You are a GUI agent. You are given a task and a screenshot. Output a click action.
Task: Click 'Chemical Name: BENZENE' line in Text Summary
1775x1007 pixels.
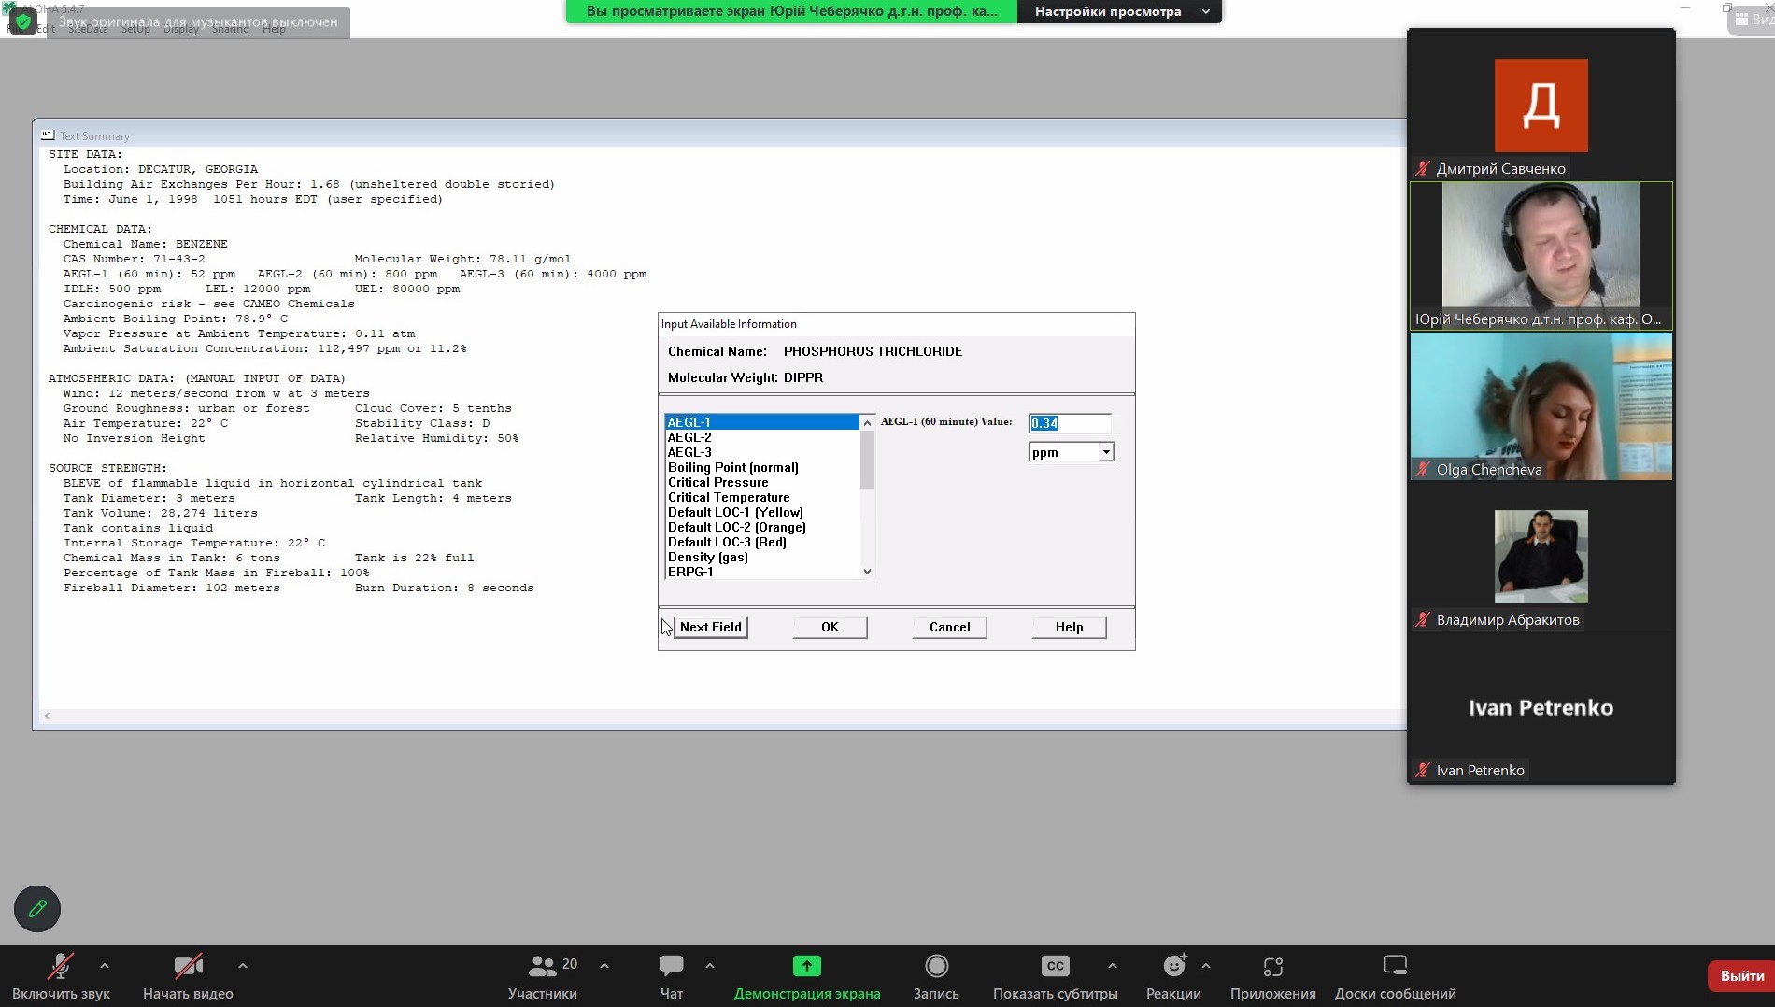pos(146,244)
